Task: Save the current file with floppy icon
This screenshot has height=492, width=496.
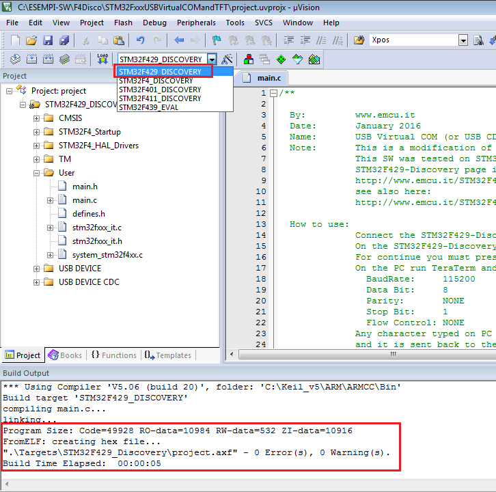Action: [48, 40]
